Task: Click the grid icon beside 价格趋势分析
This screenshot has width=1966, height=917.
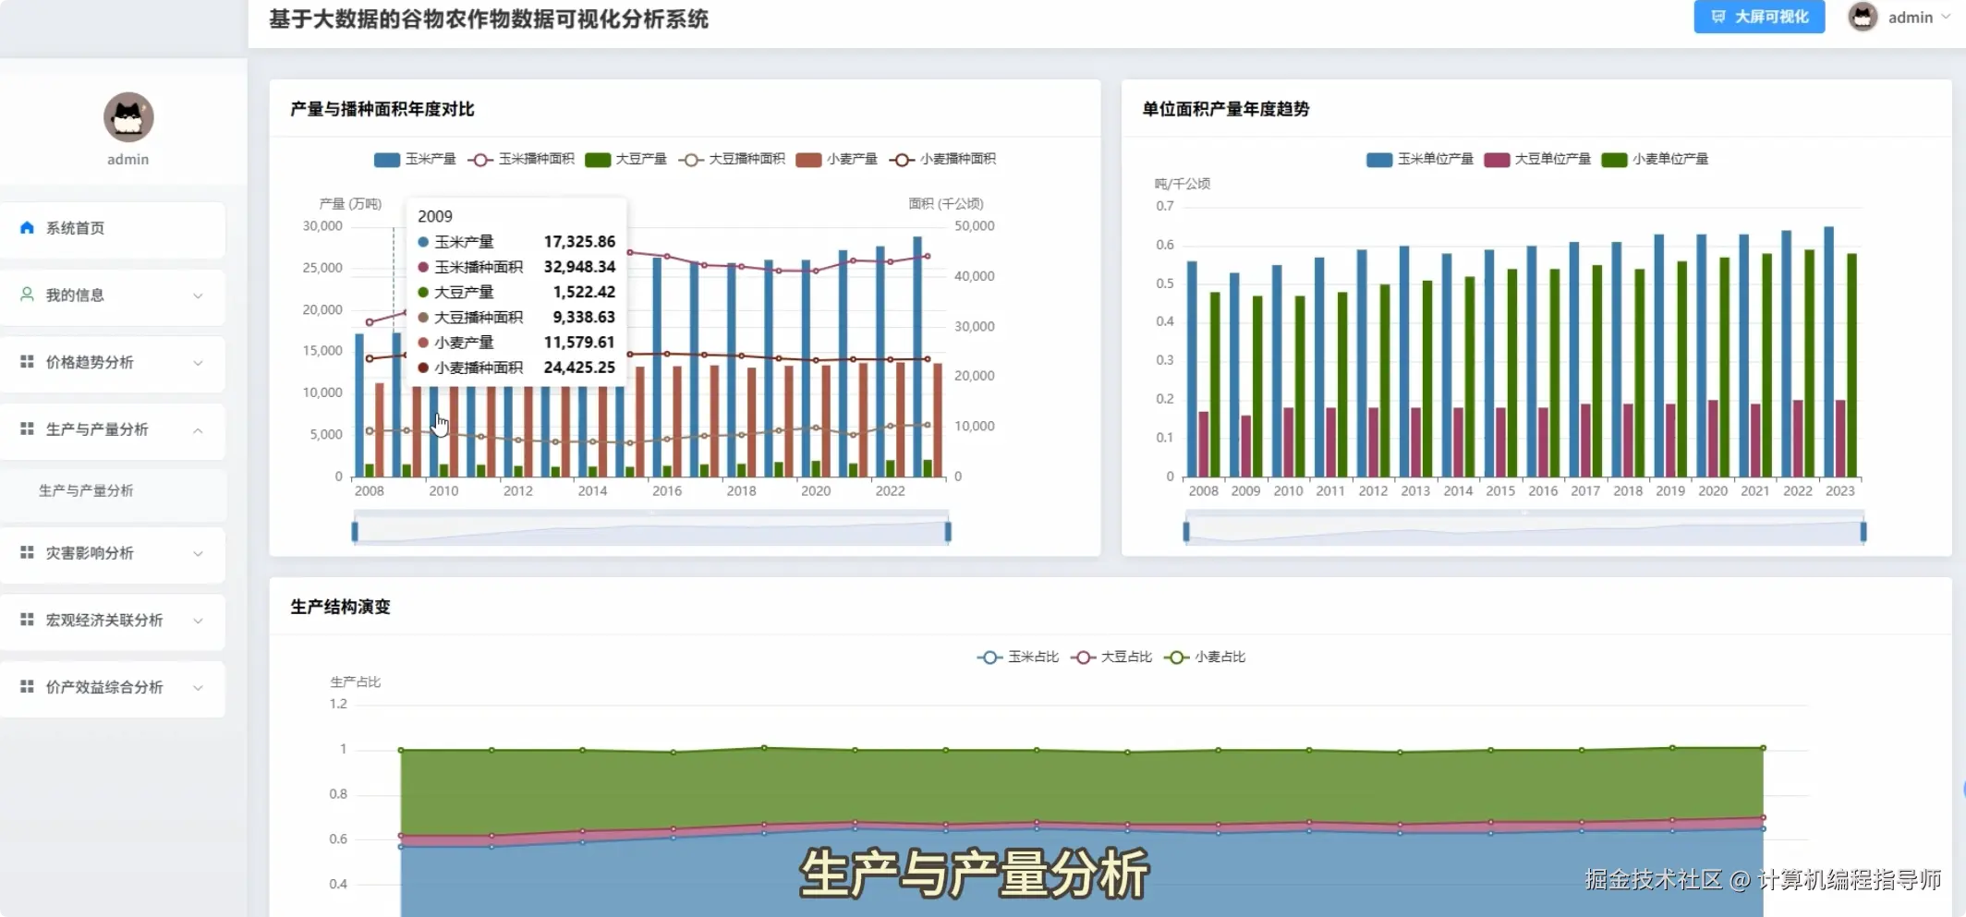Action: coord(27,362)
